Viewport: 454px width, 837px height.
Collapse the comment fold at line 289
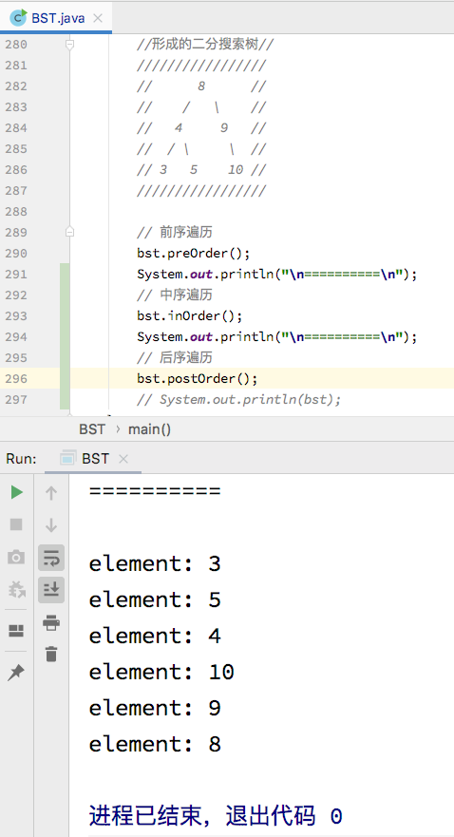[x=69, y=232]
